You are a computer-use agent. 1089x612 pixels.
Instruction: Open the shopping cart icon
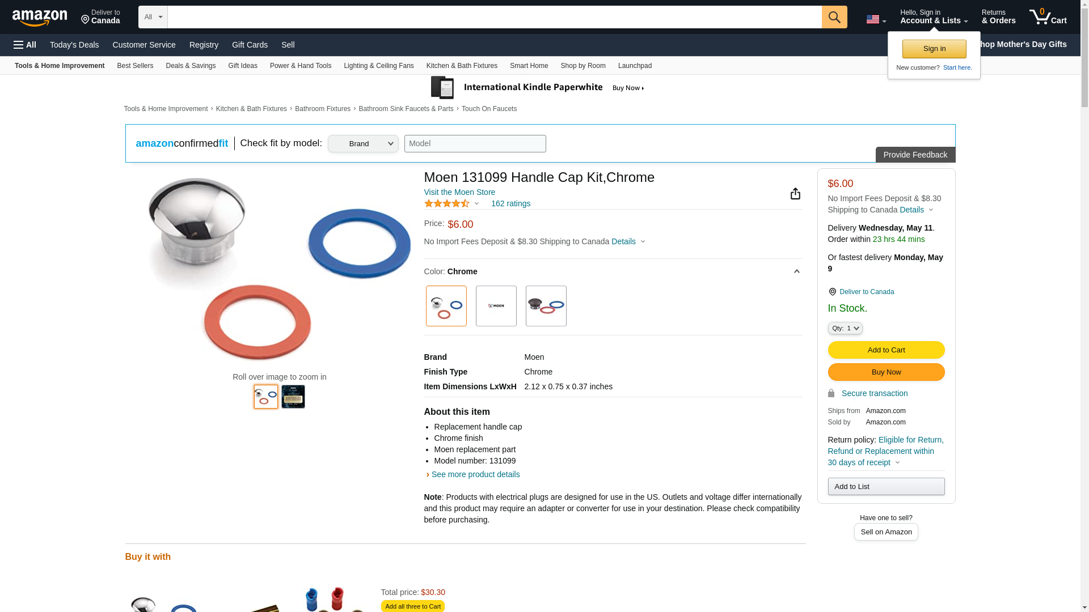coord(1048,17)
